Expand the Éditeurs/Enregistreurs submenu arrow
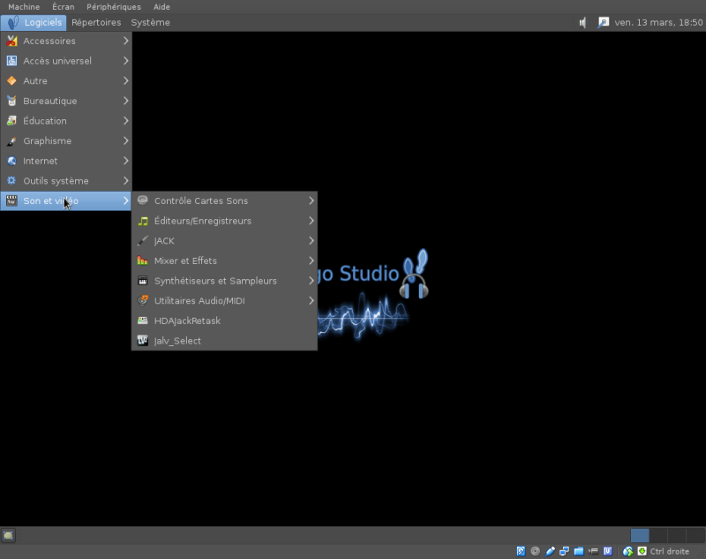The width and height of the screenshot is (706, 559). click(312, 221)
